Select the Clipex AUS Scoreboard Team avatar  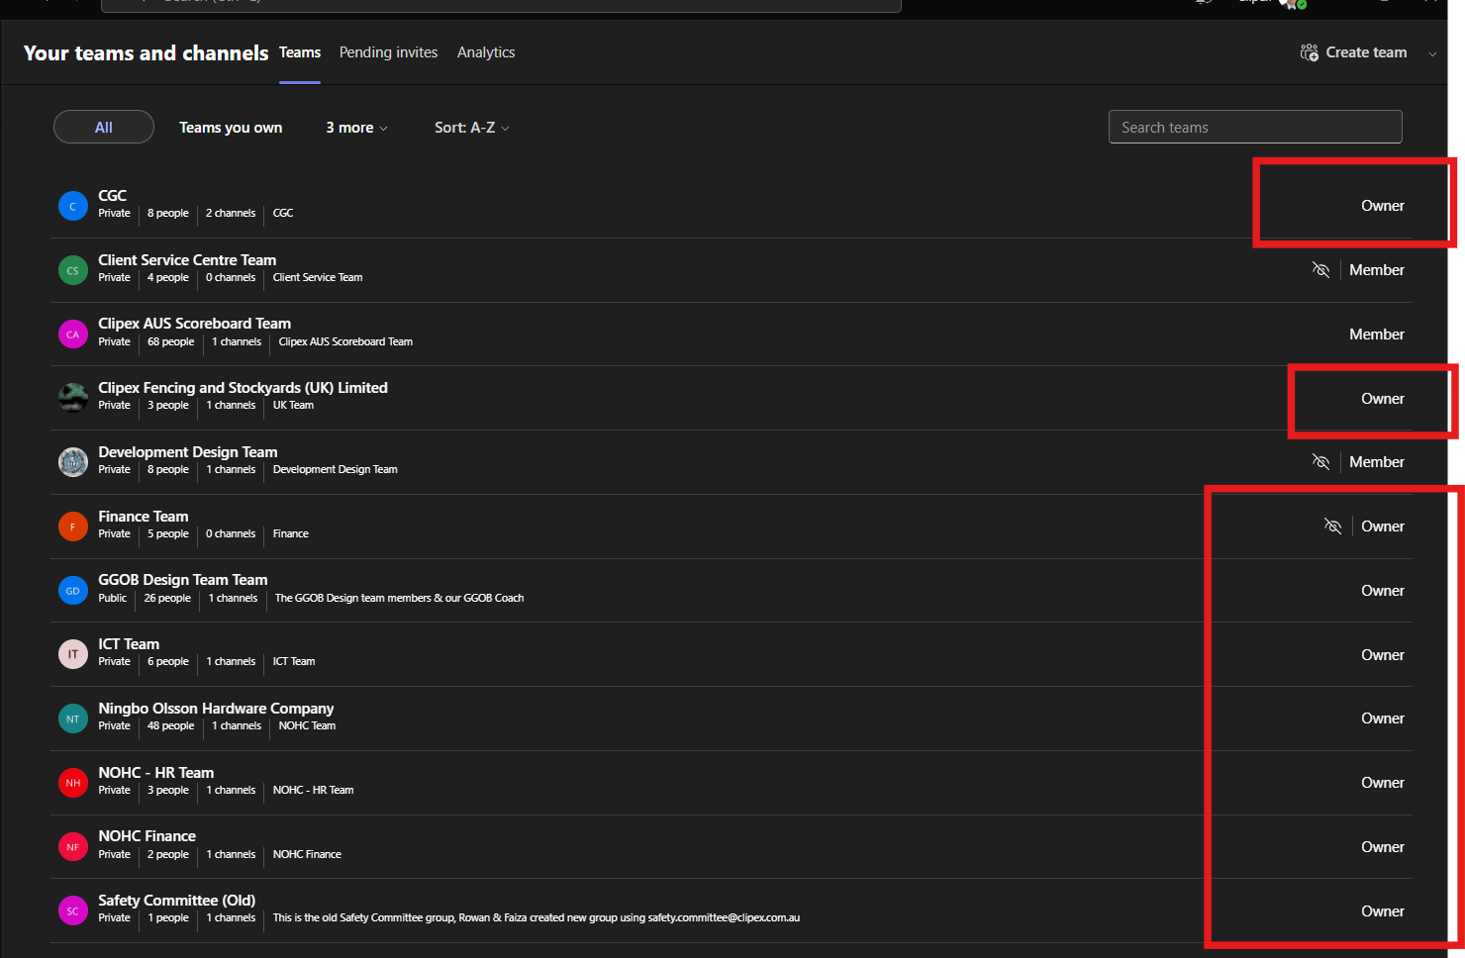click(x=73, y=335)
